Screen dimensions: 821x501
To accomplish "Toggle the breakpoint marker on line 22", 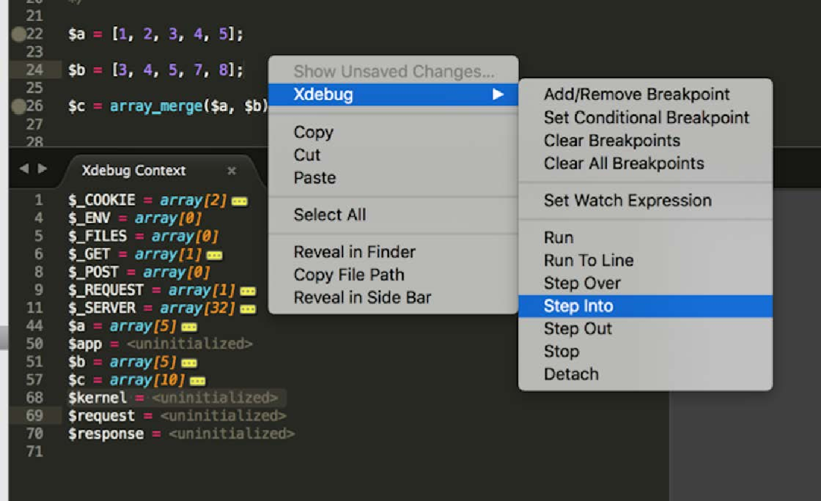I will 19,35.
